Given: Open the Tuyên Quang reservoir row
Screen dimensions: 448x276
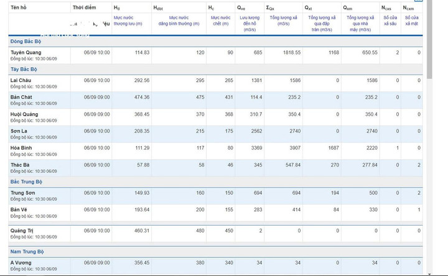Looking at the screenshot, I should [26, 53].
